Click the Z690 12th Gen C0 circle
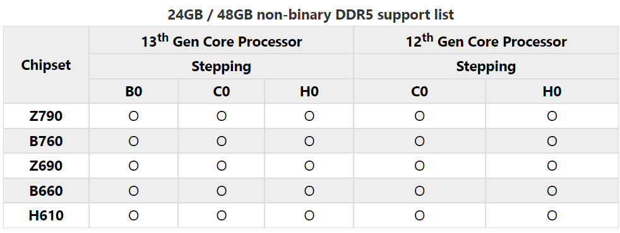The width and height of the screenshot is (620, 233). pyautogui.click(x=419, y=166)
